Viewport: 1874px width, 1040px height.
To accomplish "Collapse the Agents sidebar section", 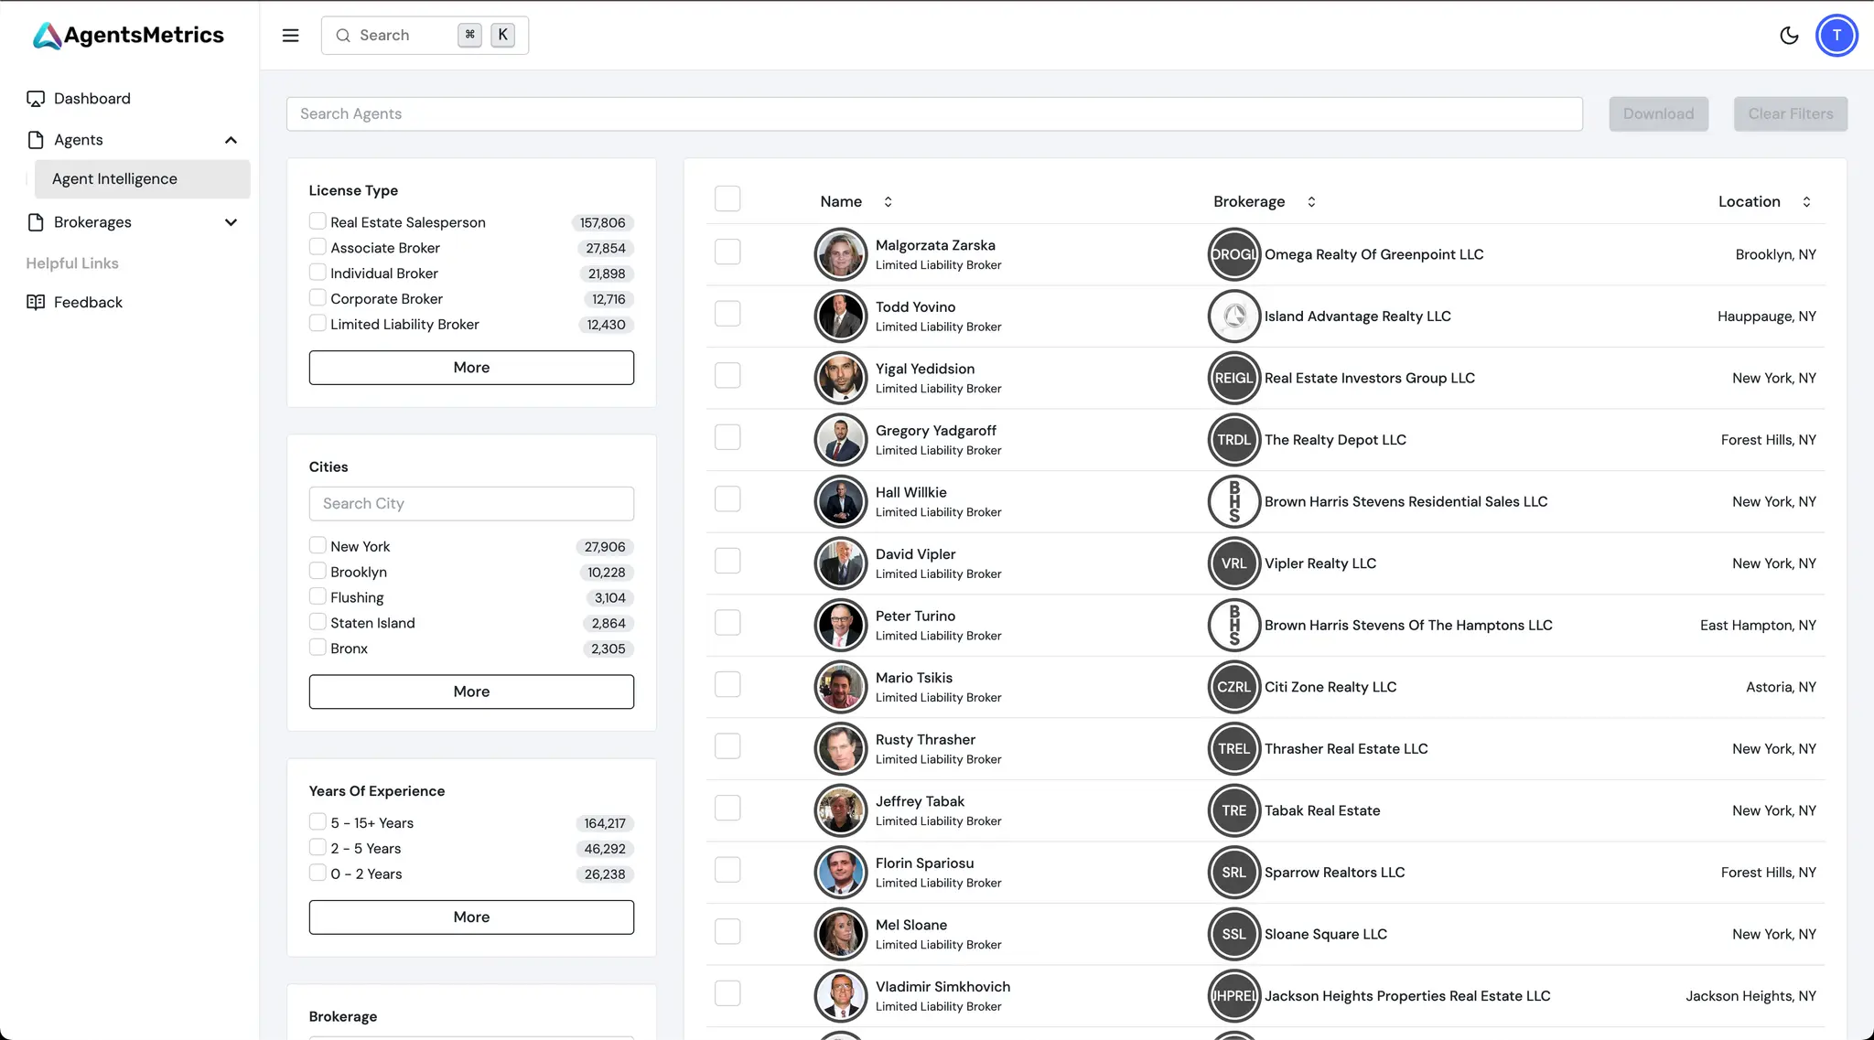I will pyautogui.click(x=231, y=140).
